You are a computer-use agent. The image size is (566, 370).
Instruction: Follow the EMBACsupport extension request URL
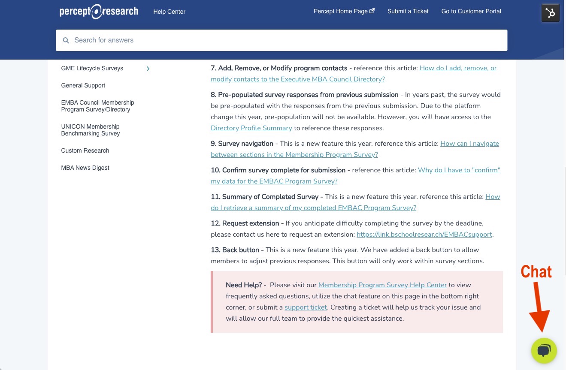click(424, 235)
